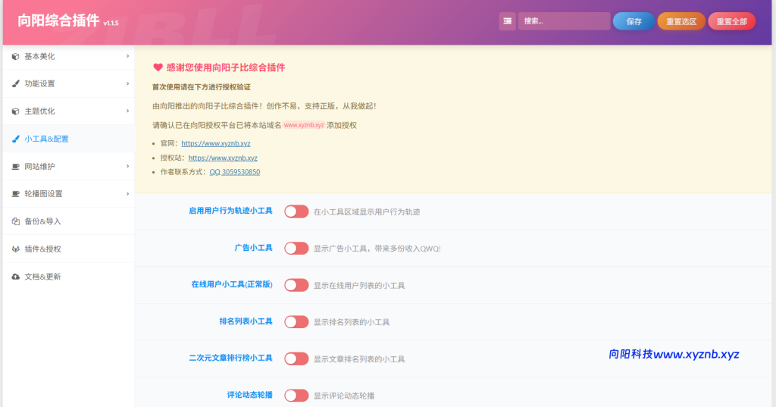Click the fox icon beside 插件&授权
This screenshot has width=776, height=407.
click(x=15, y=249)
